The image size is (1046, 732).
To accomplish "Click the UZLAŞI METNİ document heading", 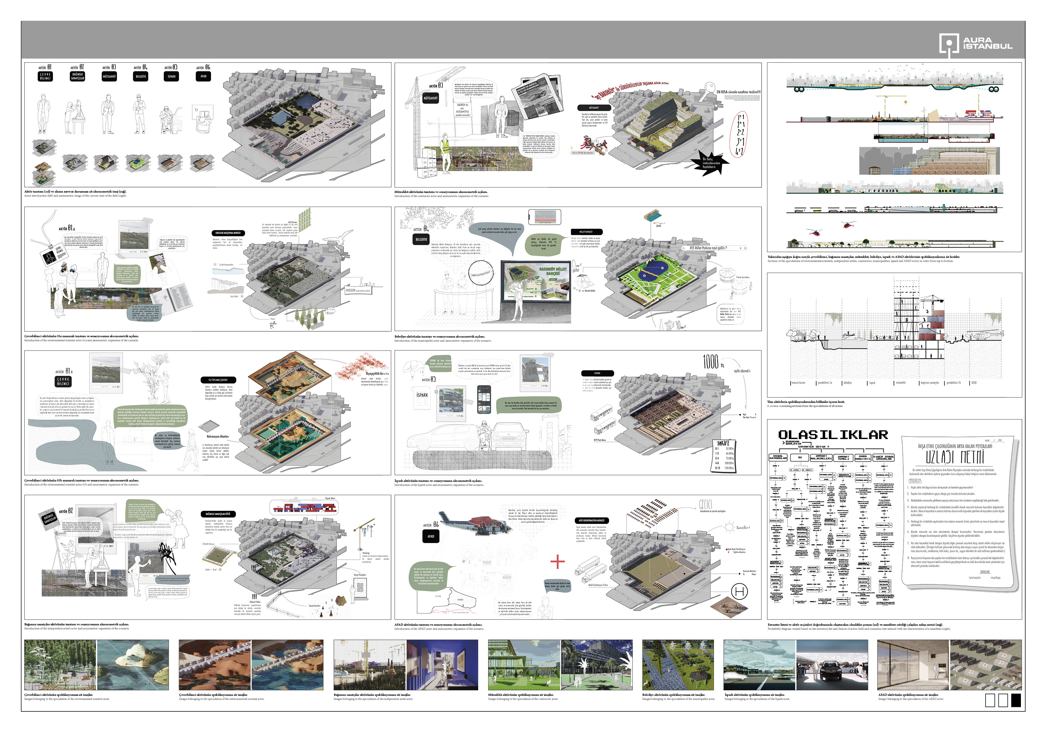I will tap(955, 457).
